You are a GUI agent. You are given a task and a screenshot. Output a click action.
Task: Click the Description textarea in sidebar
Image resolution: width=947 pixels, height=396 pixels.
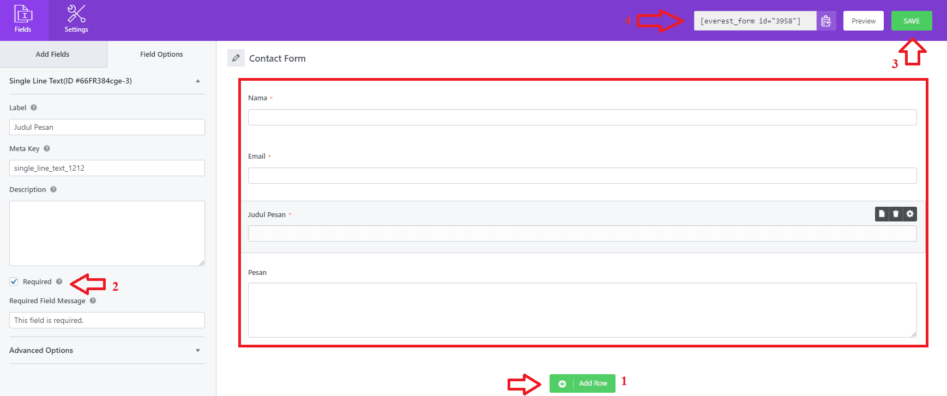click(x=107, y=233)
